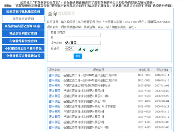Open 望兴景园 link with permit 2007-5590
The height and width of the screenshot is (132, 195).
click(x=54, y=85)
